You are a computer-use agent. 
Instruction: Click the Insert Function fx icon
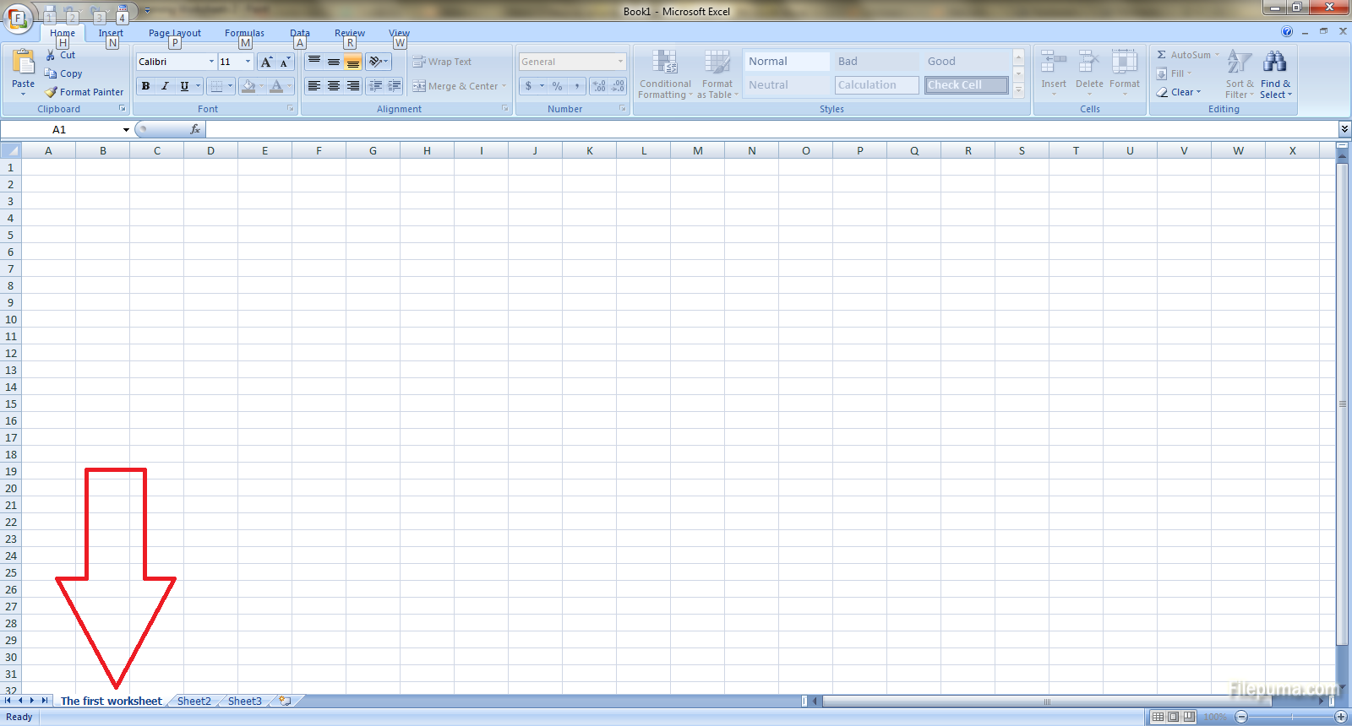[x=195, y=129]
